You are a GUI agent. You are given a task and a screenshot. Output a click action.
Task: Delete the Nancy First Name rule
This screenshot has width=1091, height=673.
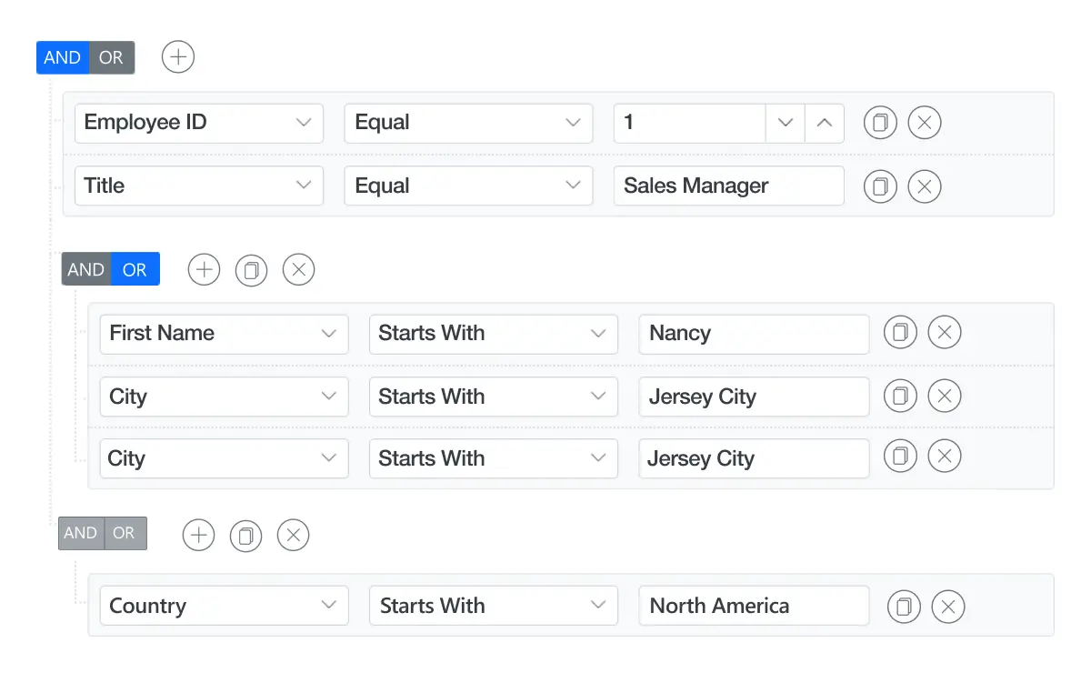click(945, 332)
